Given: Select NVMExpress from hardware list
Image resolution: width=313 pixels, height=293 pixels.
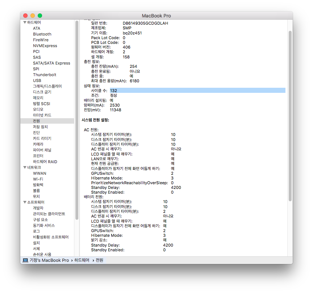Looking at the screenshot, I should (45, 46).
